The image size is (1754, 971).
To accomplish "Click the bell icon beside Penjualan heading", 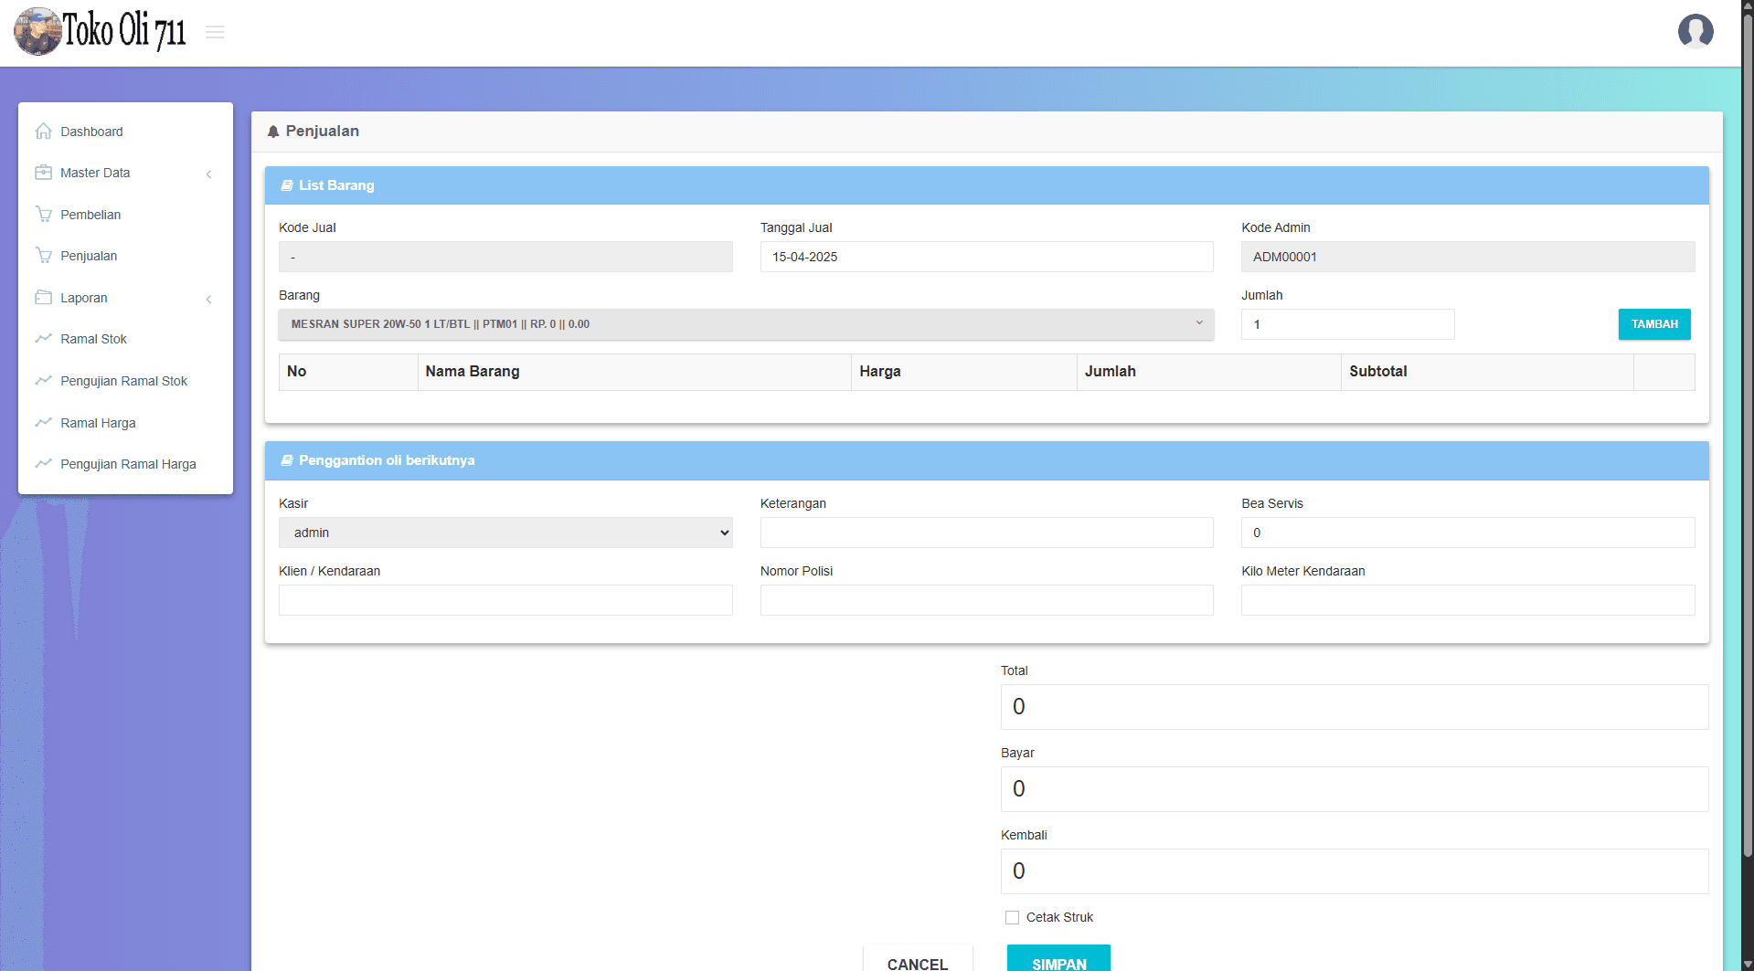I will tap(272, 132).
